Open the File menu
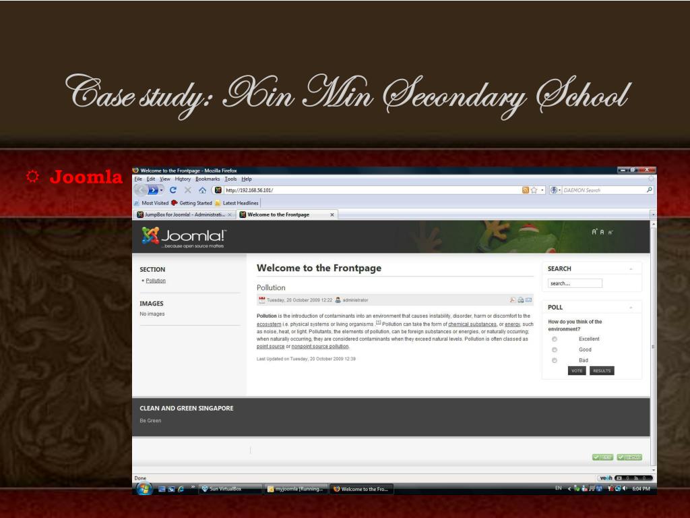The width and height of the screenshot is (690, 518). click(x=138, y=179)
